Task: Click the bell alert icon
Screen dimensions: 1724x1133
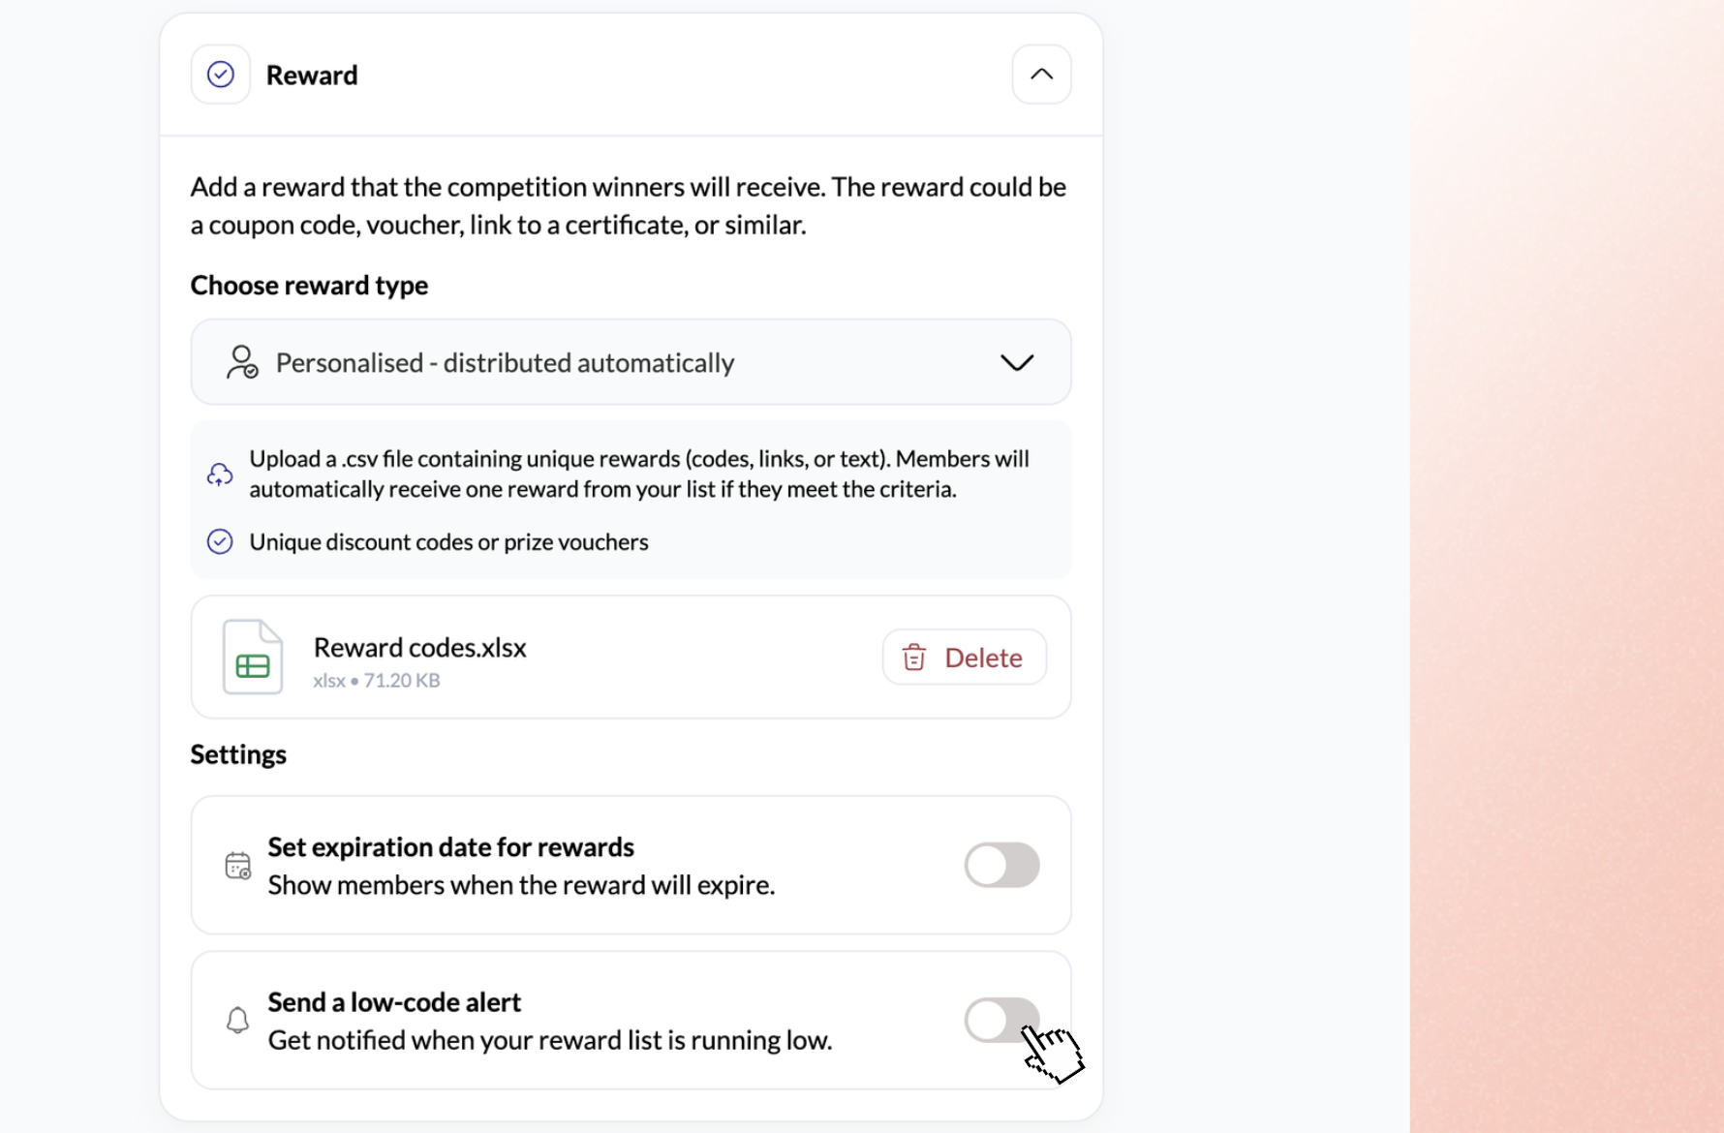Action: coord(237,1020)
